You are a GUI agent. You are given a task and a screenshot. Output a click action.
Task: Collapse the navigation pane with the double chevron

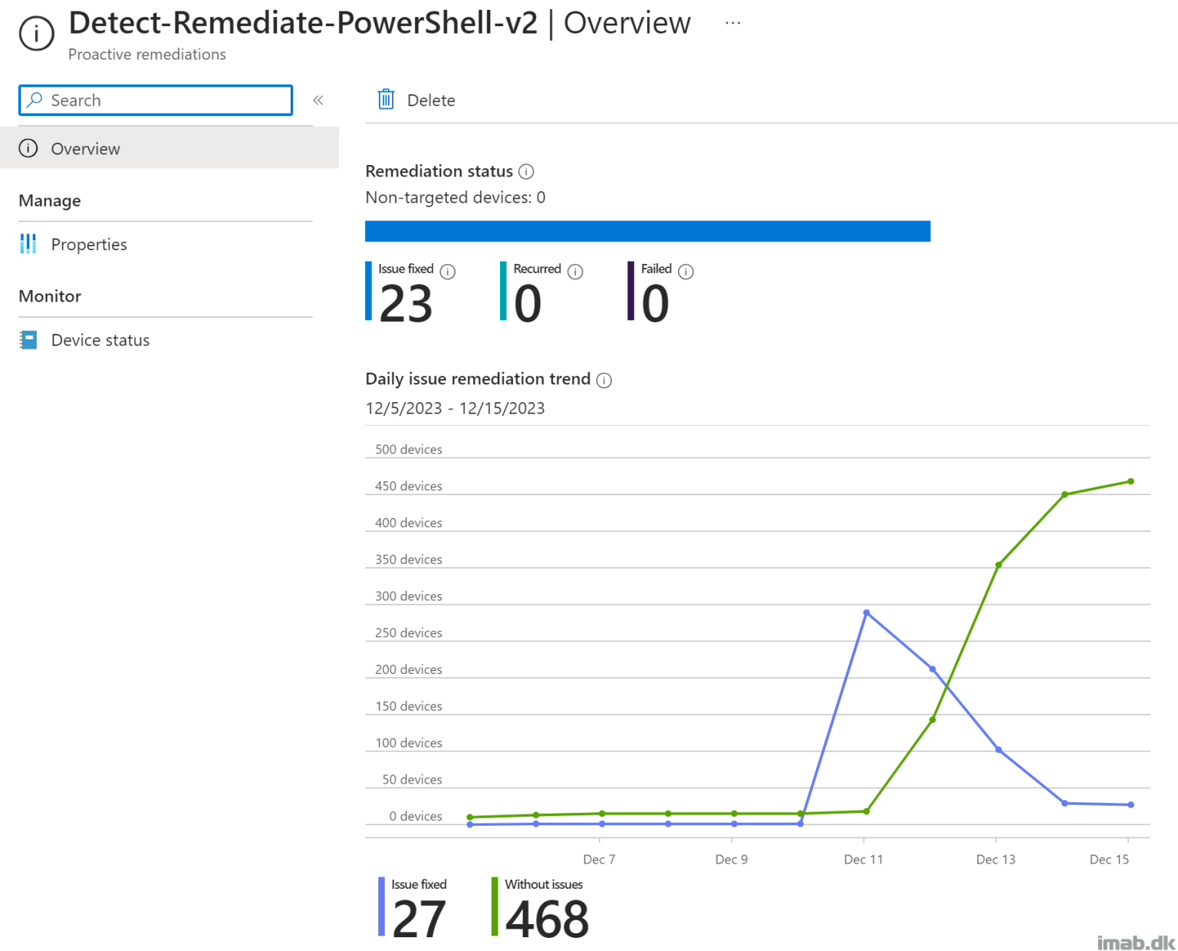click(x=318, y=100)
